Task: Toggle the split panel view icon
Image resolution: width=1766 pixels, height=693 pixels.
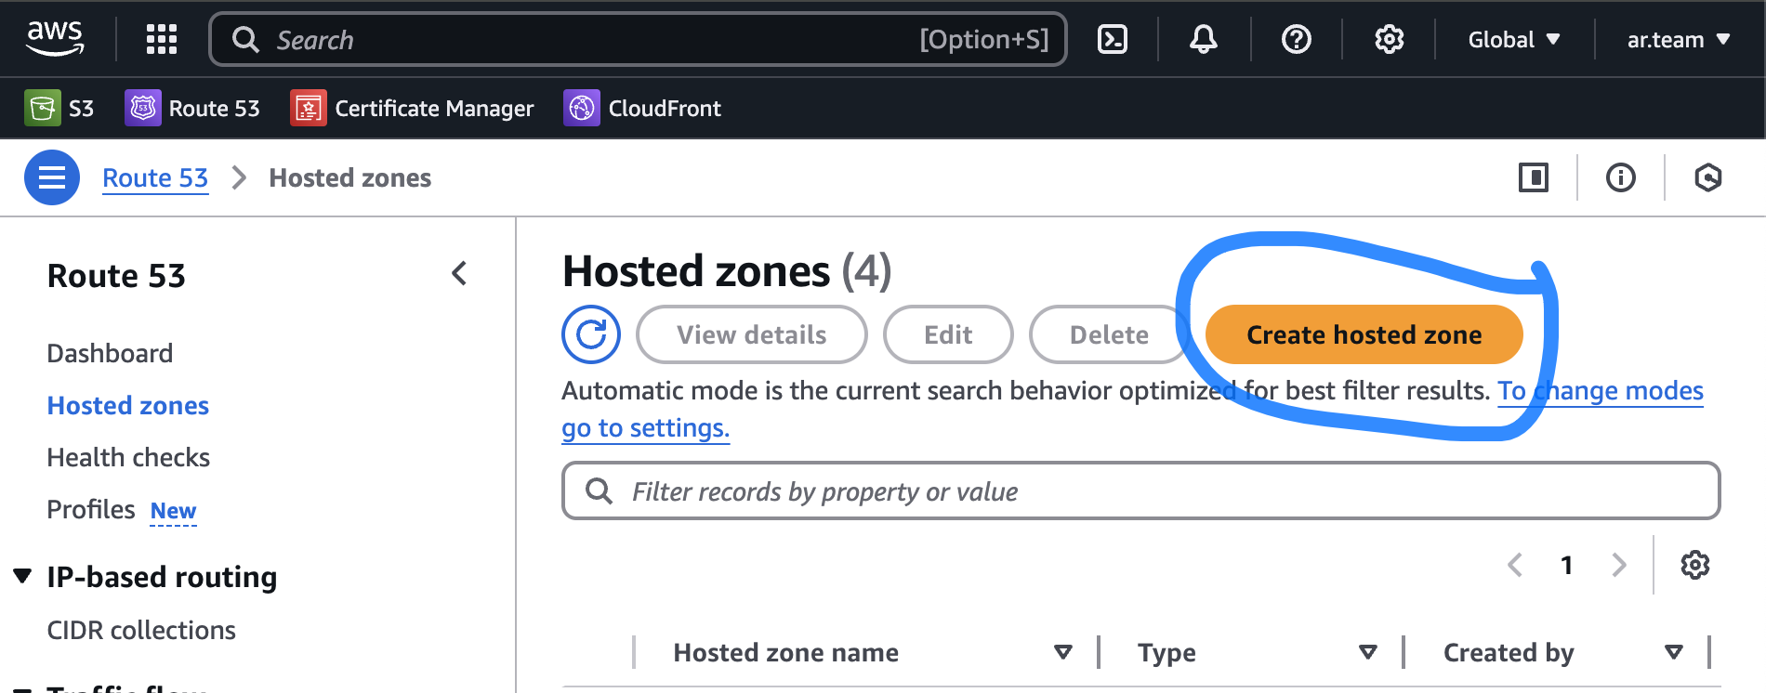Action: tap(1534, 177)
